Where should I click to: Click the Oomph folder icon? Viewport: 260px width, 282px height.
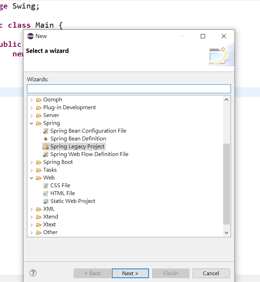pos(39,100)
